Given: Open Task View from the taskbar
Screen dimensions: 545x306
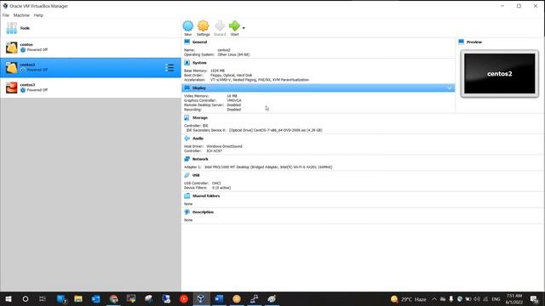Looking at the screenshot, I should [43, 298].
